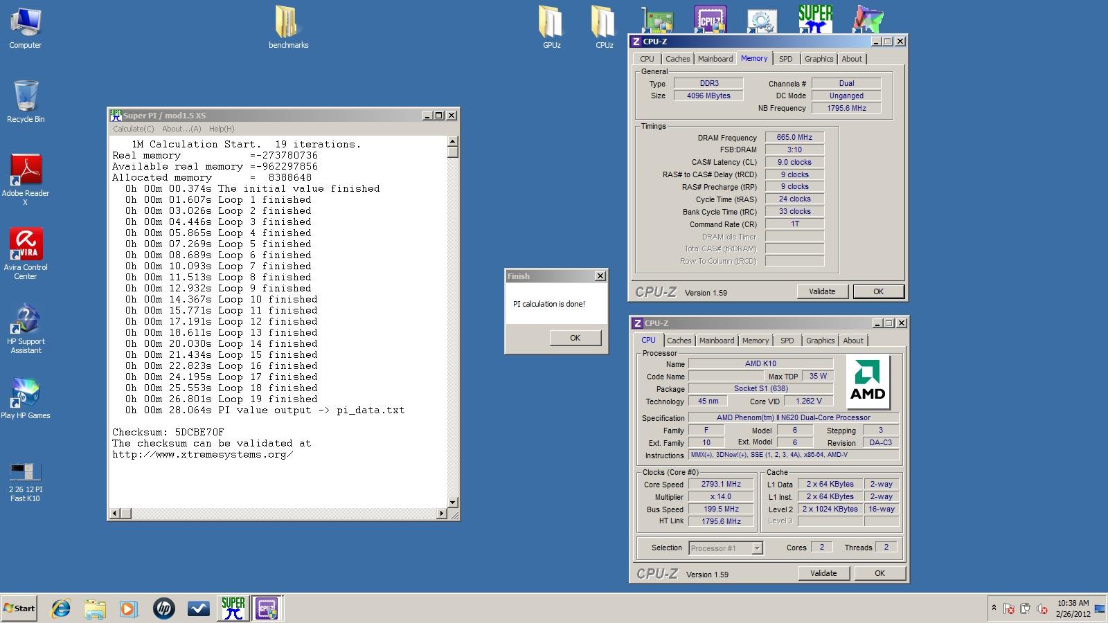Click Validate in upper CPU-Z window

(x=822, y=291)
